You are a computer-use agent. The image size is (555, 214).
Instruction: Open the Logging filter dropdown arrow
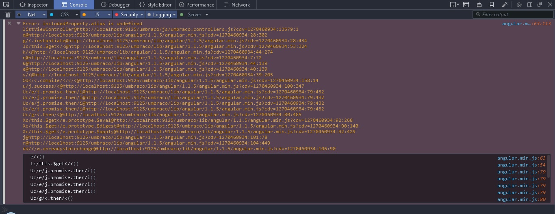pos(174,15)
